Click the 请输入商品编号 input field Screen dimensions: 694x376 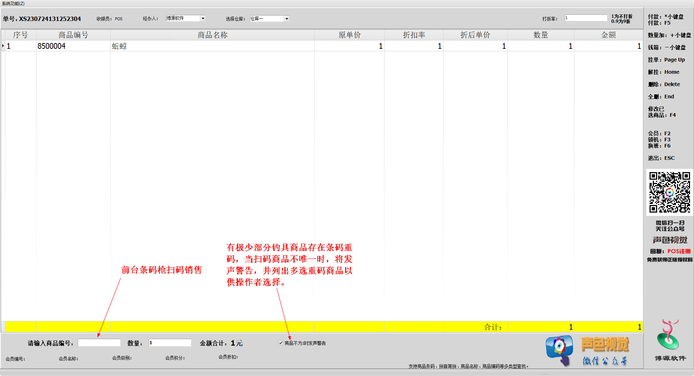point(99,343)
